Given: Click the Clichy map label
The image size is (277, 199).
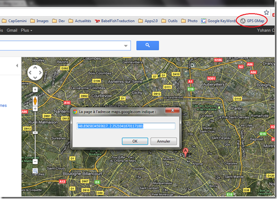Looking at the screenshot, I should pyautogui.click(x=136, y=92).
